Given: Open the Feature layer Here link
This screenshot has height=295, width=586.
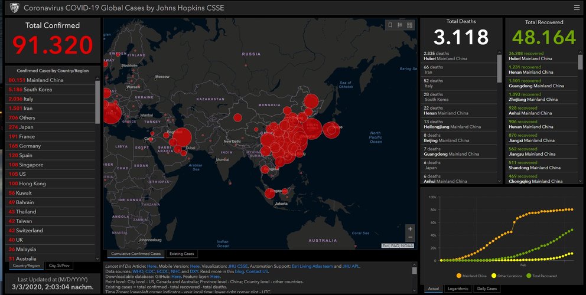Looking at the screenshot, I should pos(215,277).
